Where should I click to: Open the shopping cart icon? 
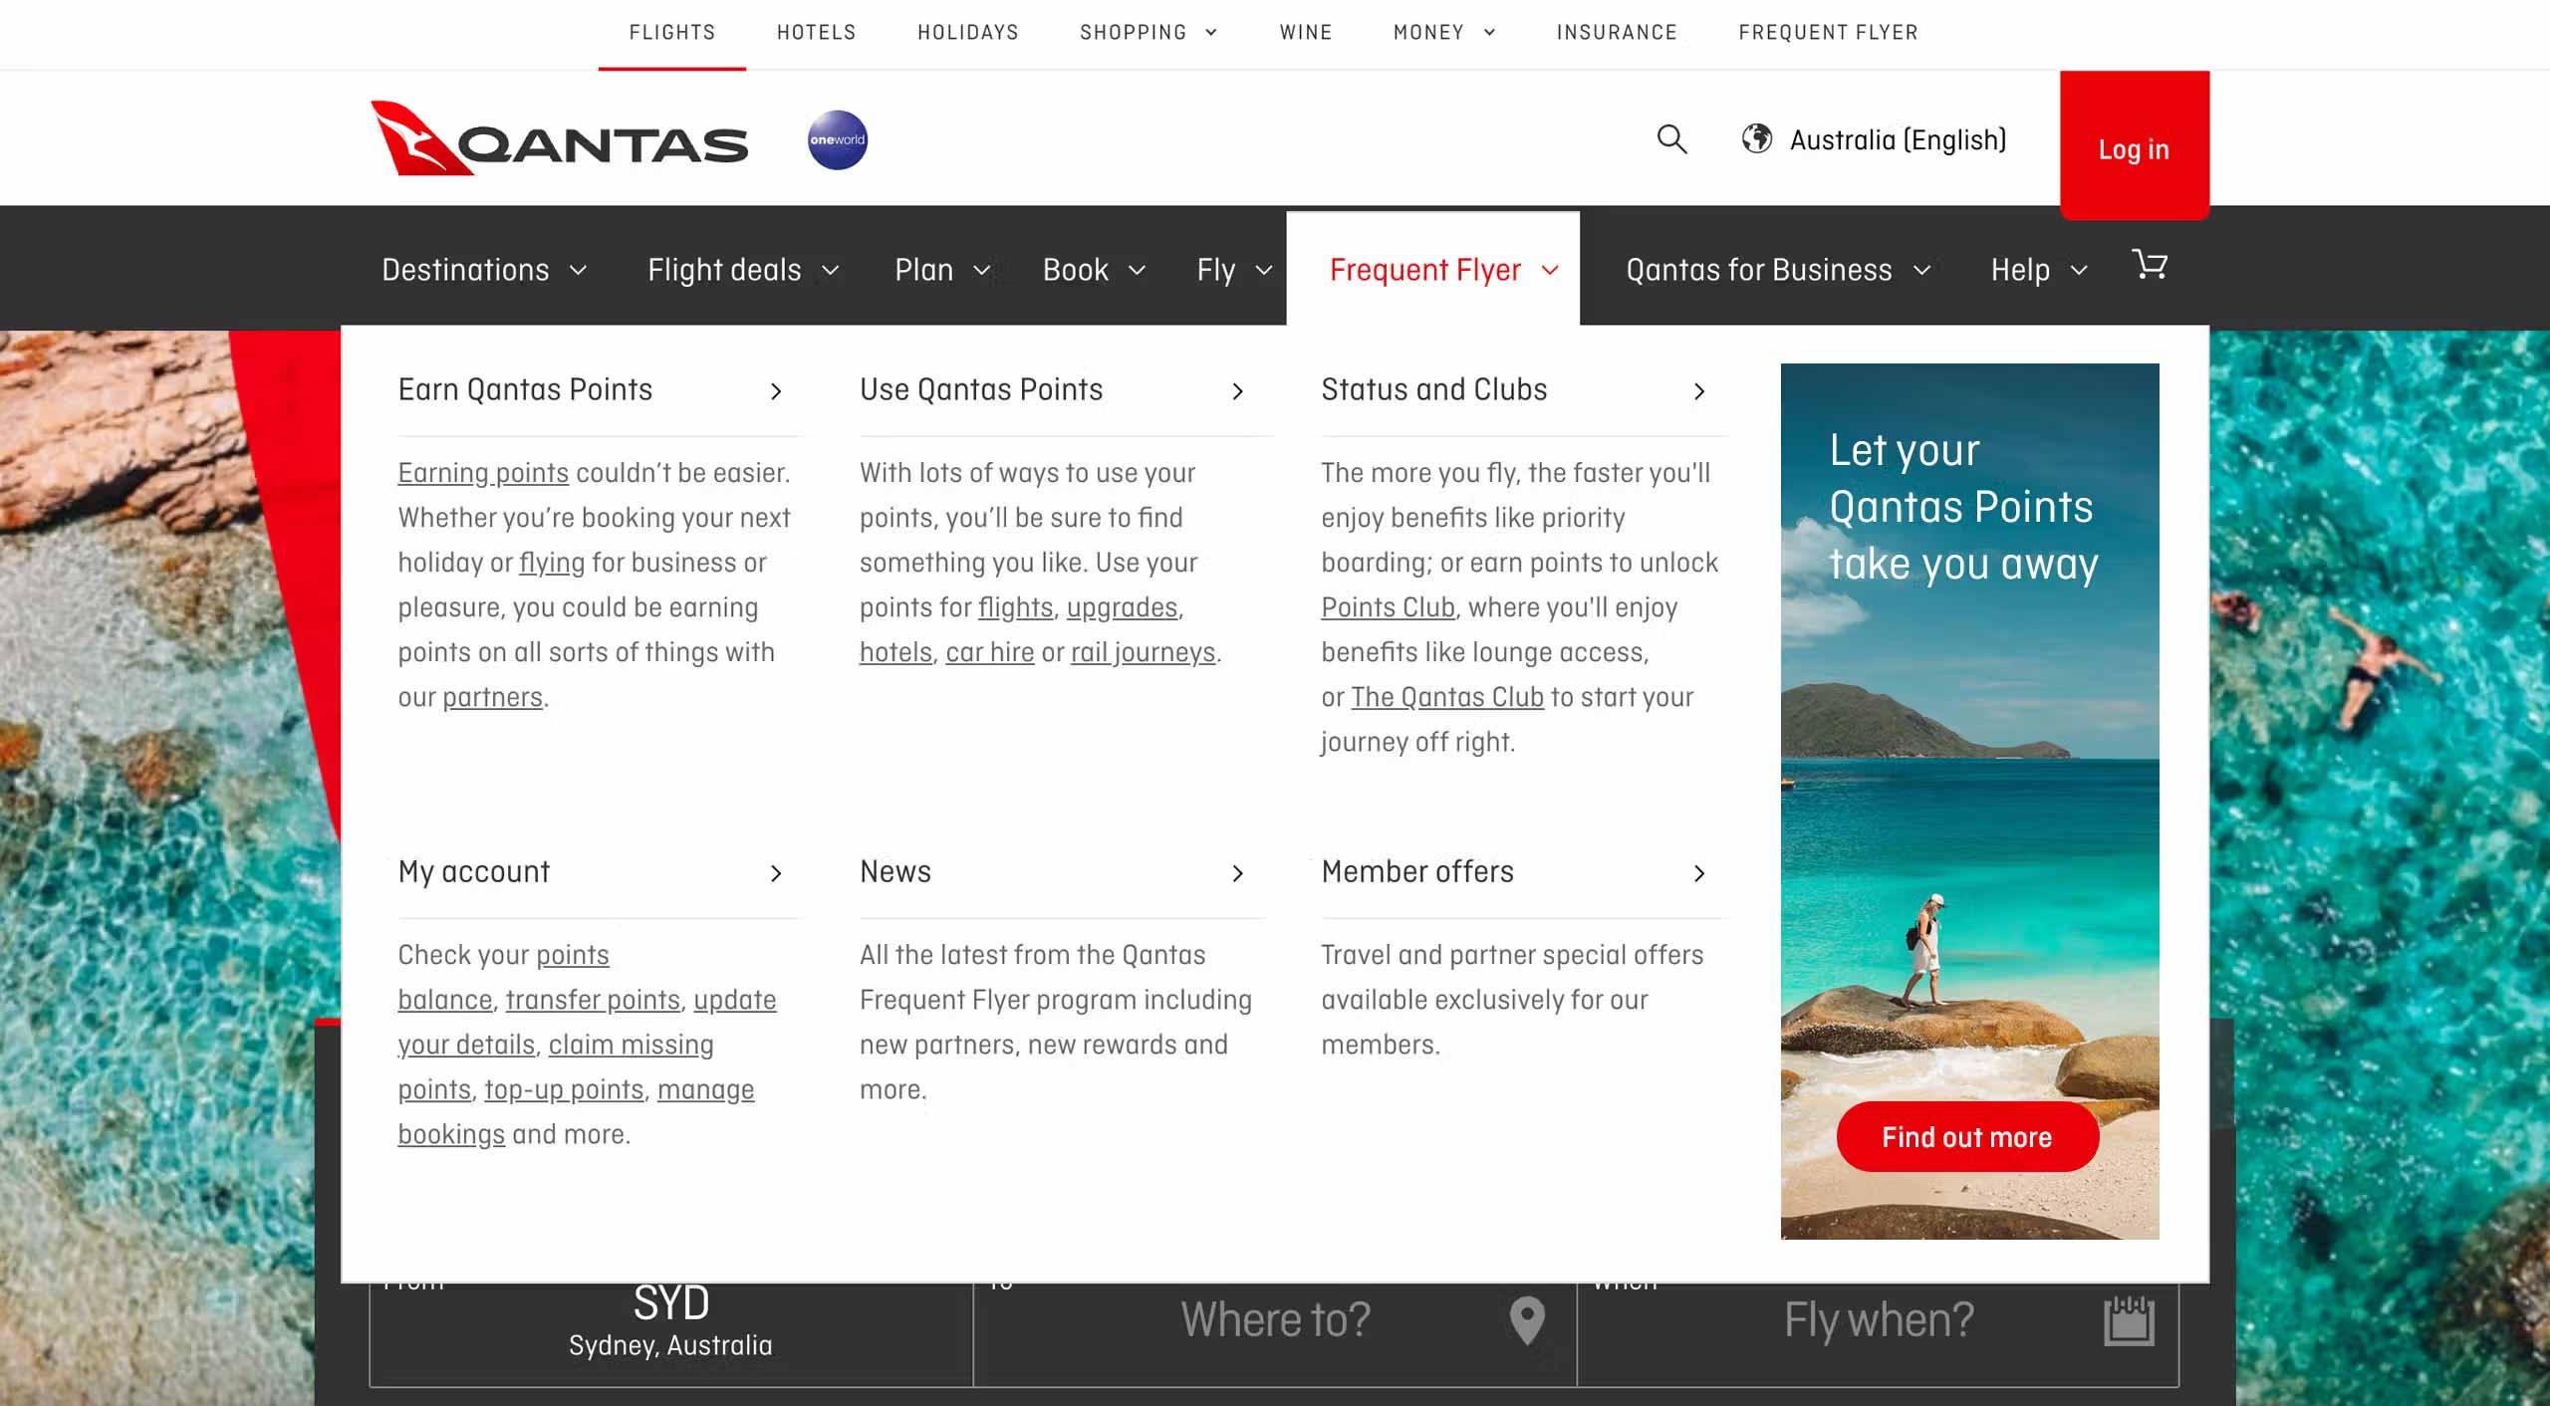2150,265
